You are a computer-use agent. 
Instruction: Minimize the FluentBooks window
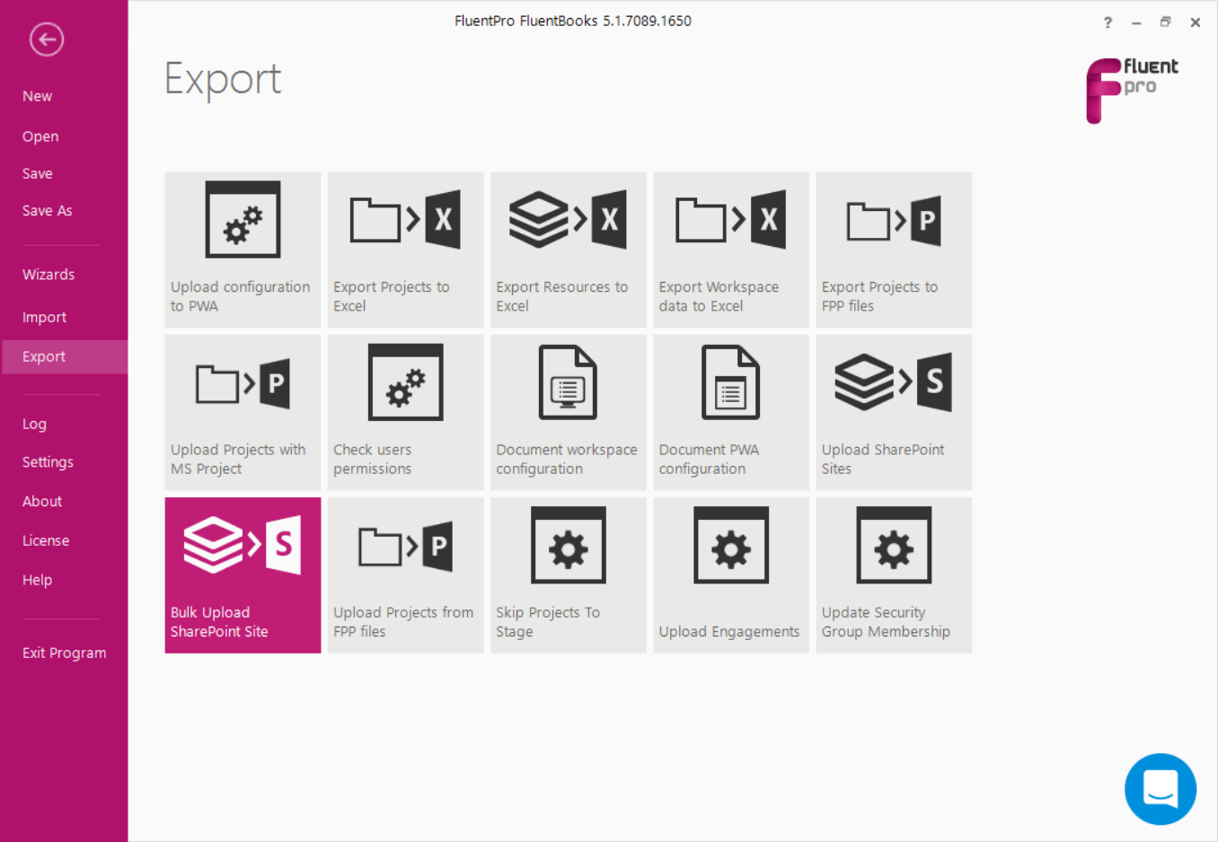[x=1136, y=22]
